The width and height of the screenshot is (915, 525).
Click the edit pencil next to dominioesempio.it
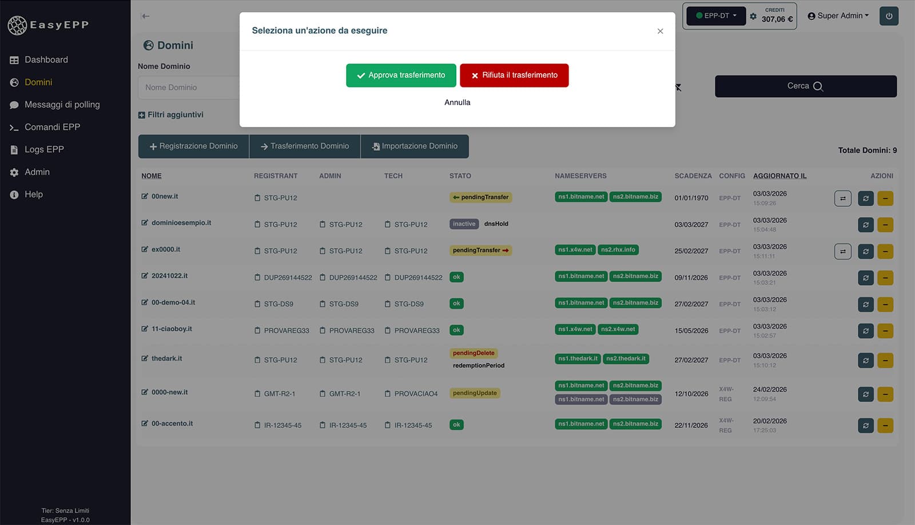coord(144,222)
